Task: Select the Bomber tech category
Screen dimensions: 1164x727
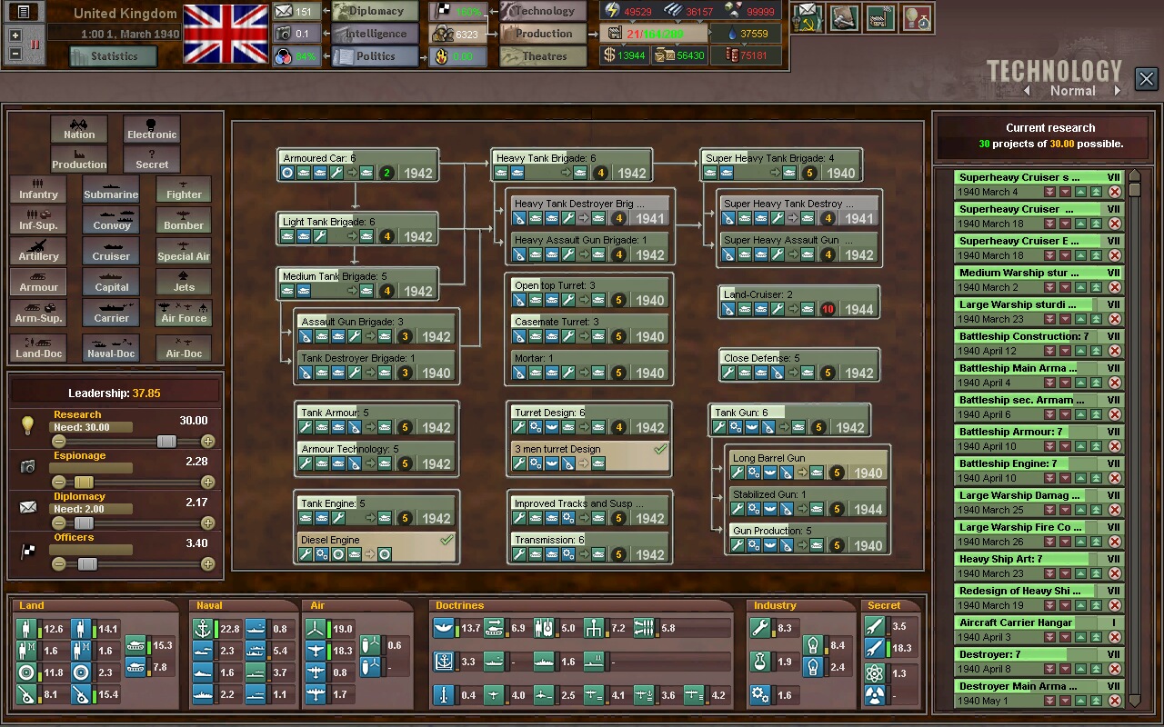Action: [x=184, y=220]
